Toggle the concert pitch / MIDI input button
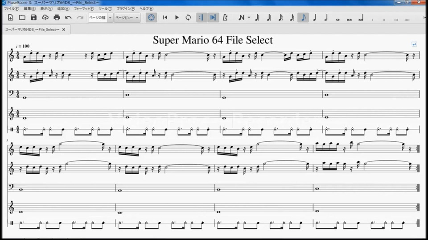428x240 pixels. click(x=151, y=18)
